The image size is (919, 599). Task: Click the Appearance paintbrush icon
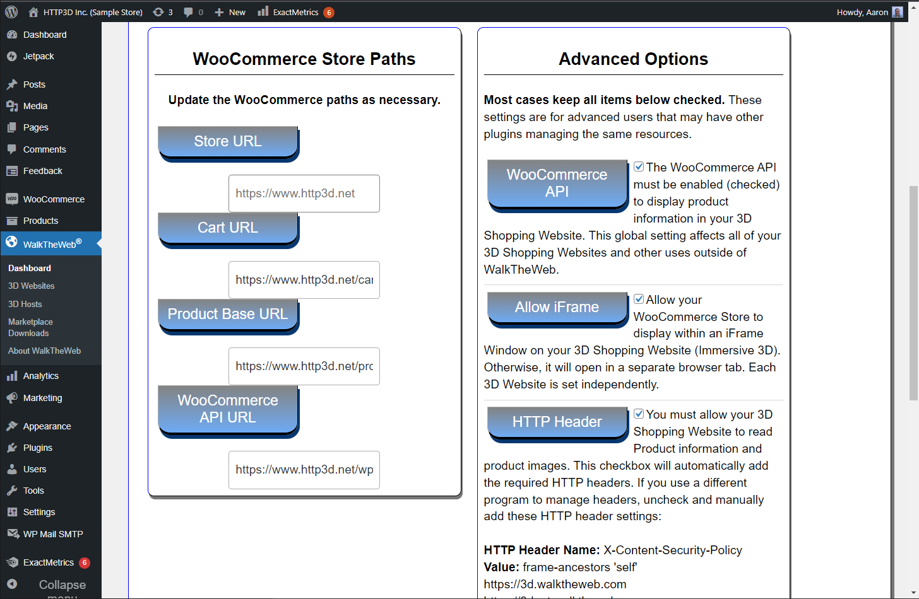(x=12, y=426)
